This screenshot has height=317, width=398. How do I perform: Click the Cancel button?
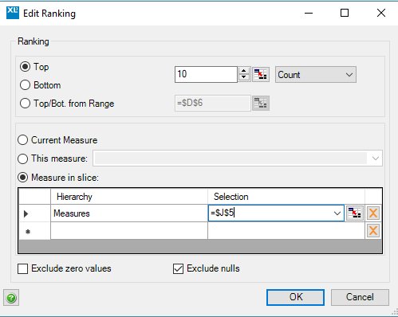360,297
